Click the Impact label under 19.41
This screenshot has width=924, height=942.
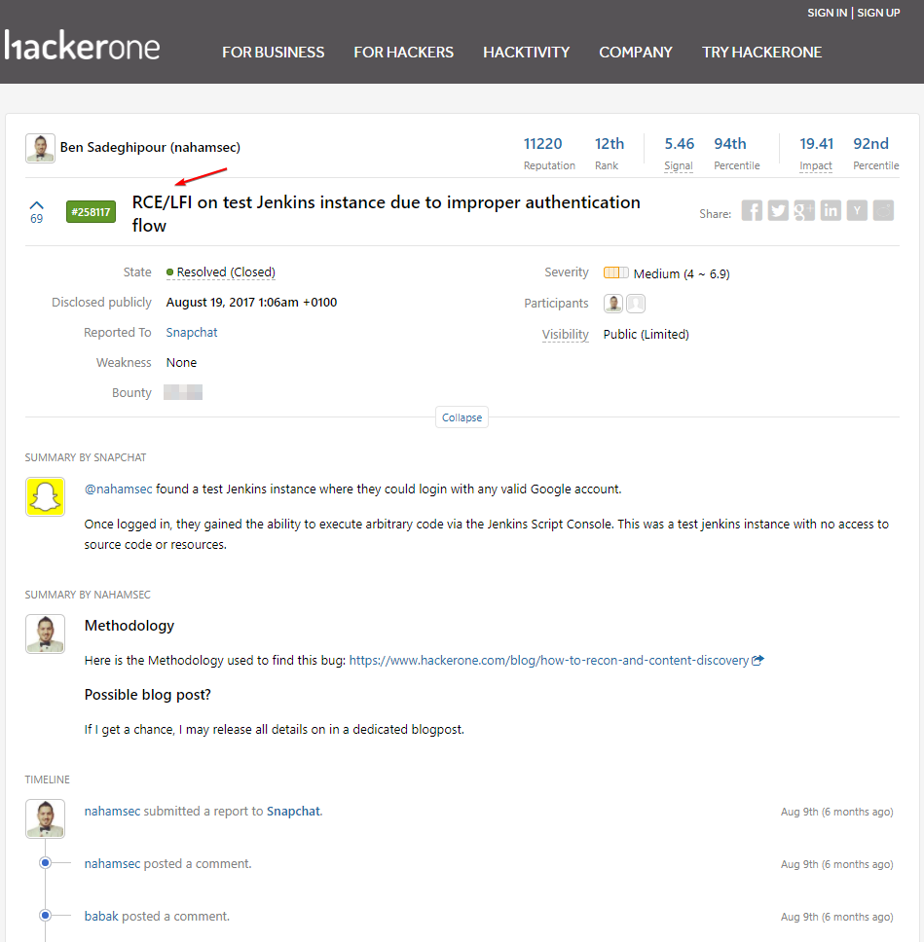point(816,165)
